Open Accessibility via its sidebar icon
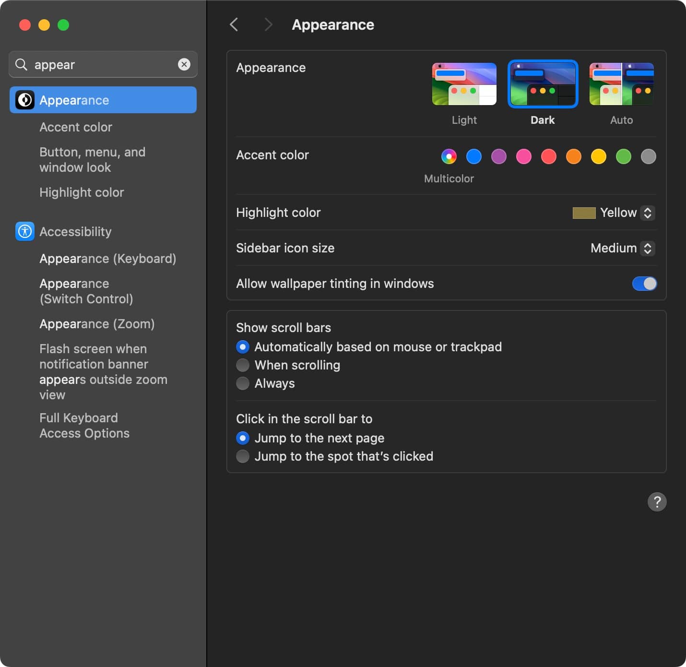686x667 pixels. coord(25,231)
